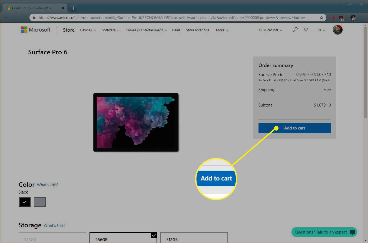
Task: Click the chat bubble icon on expert button
Action: click(x=352, y=232)
